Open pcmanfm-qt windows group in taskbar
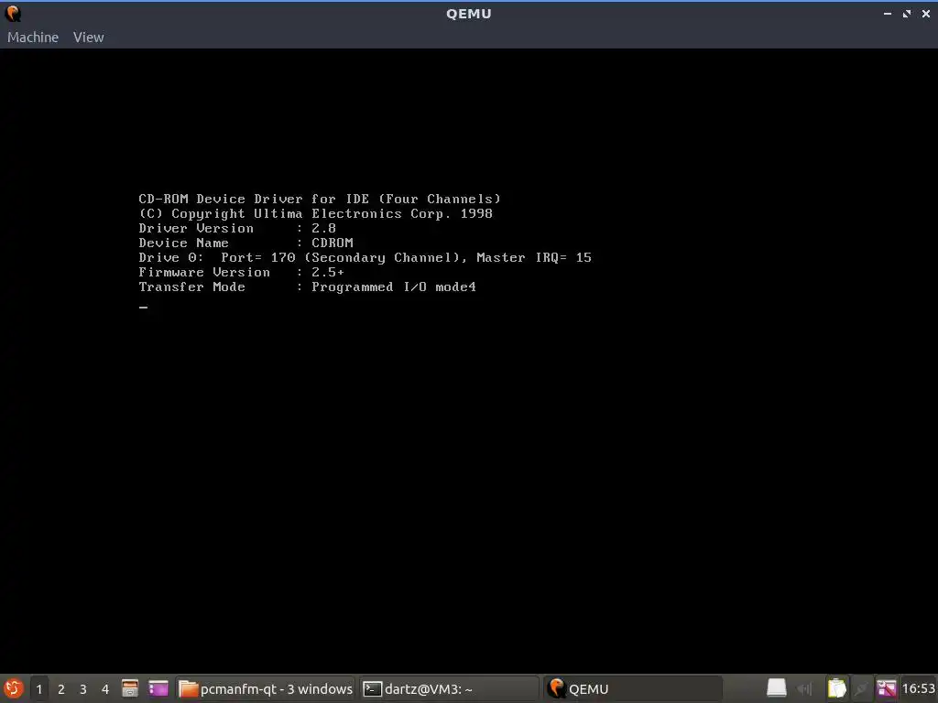The width and height of the screenshot is (938, 703). [x=267, y=688]
